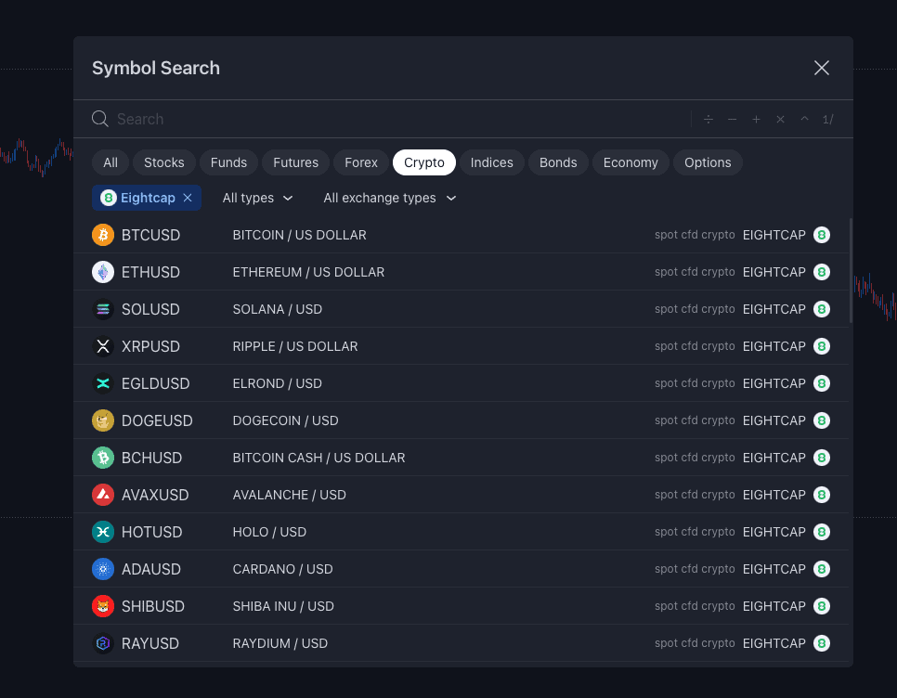Insert the caret power operator
This screenshot has width=897, height=698.
coord(804,120)
